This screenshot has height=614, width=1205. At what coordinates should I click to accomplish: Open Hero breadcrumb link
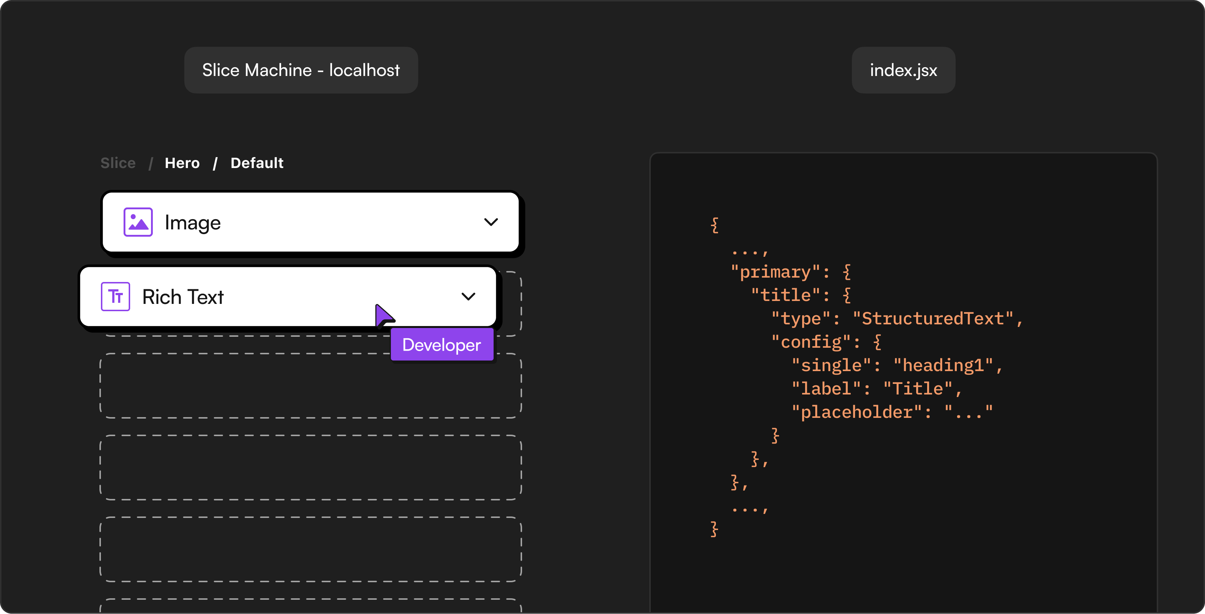point(182,163)
